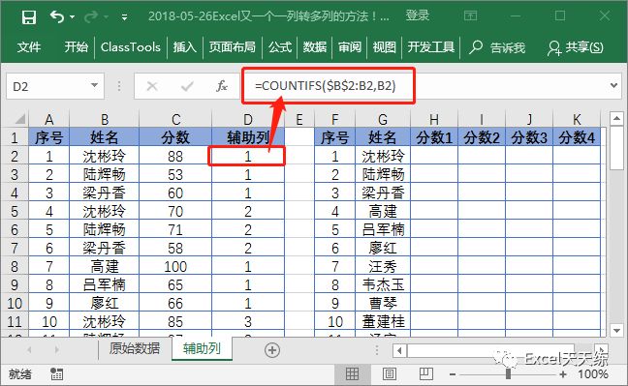Cancel the formula entry with X
Viewport: 628px width, 386px height.
coord(152,86)
